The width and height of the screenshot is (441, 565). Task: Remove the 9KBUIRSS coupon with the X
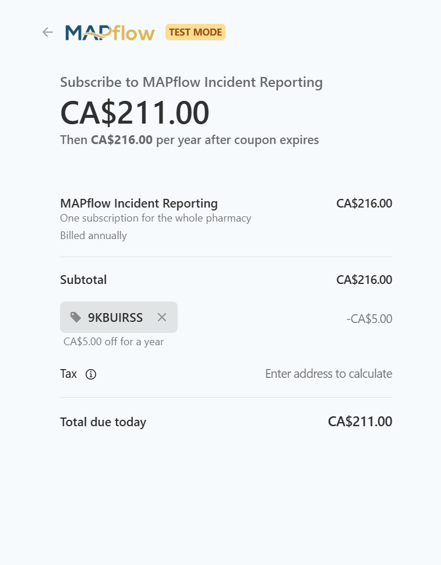(x=162, y=317)
